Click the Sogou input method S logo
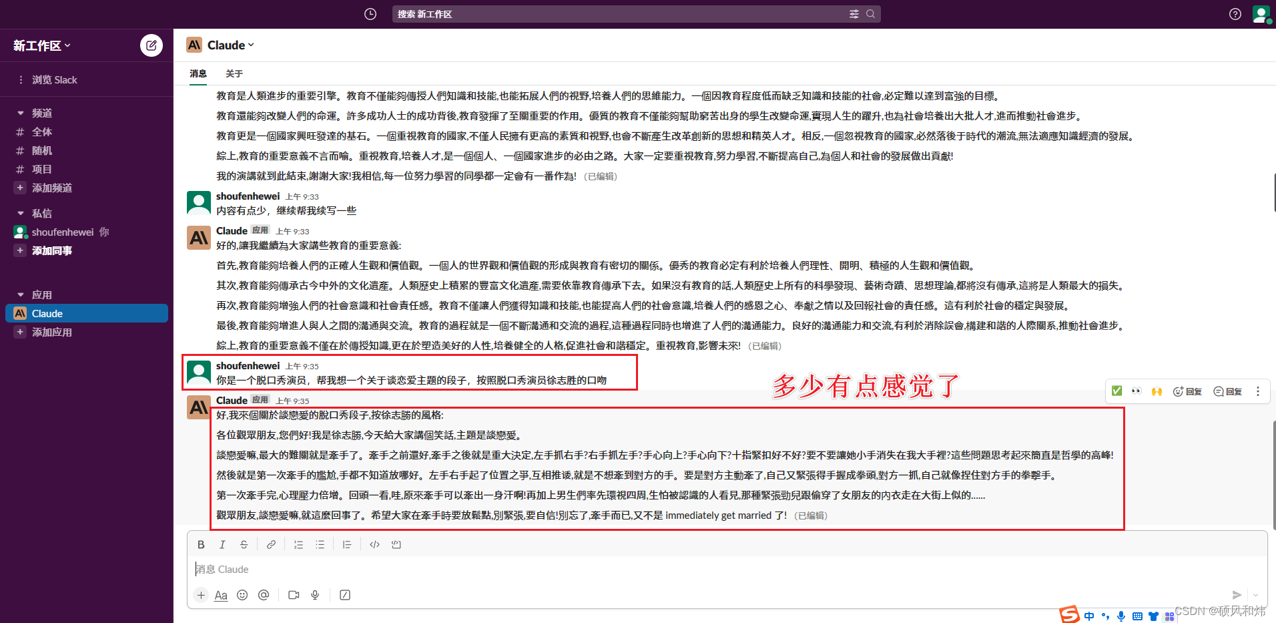Image resolution: width=1276 pixels, height=623 pixels. point(1070,615)
